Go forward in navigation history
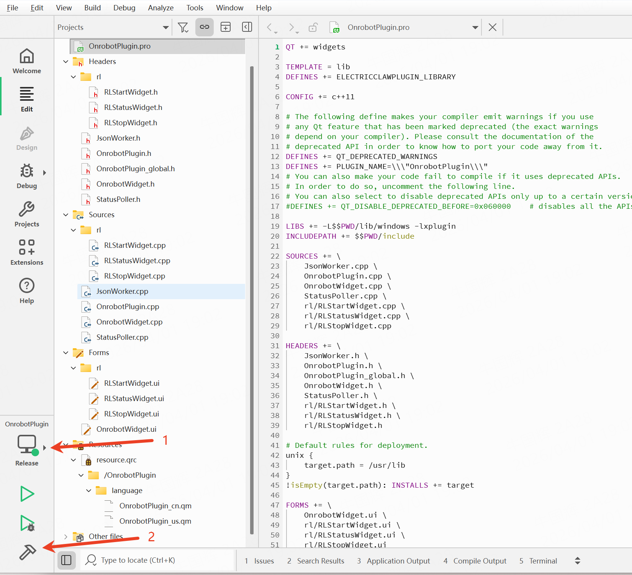 point(292,27)
